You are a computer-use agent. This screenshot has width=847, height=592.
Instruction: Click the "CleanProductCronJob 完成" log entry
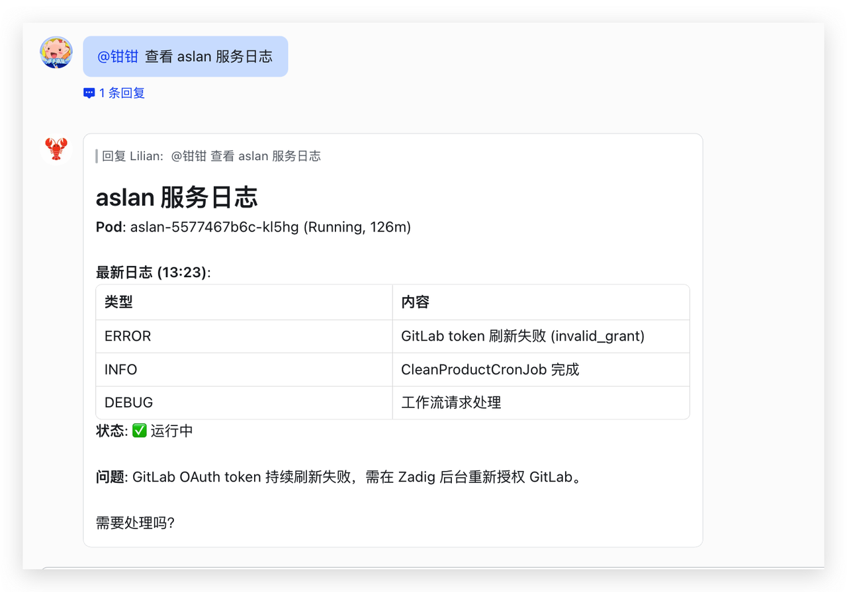click(490, 370)
